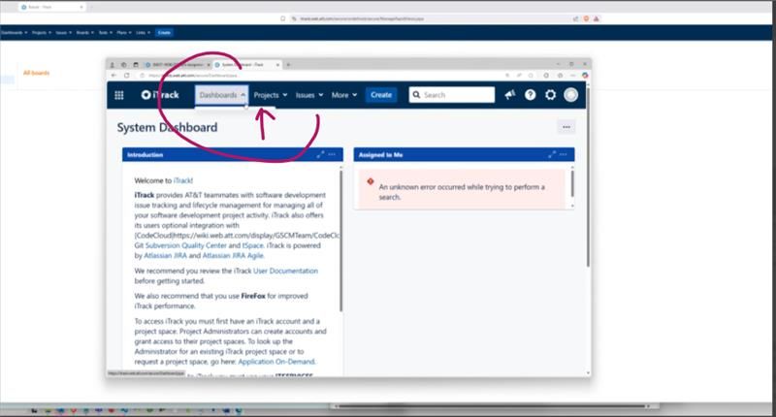Click the Introduction gadget scrollbar
This screenshot has height=417, width=776.
(340, 241)
